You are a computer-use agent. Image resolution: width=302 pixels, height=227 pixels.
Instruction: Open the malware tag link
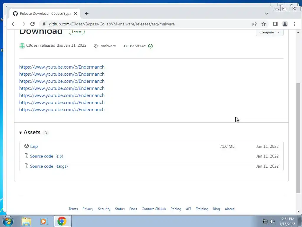108,46
